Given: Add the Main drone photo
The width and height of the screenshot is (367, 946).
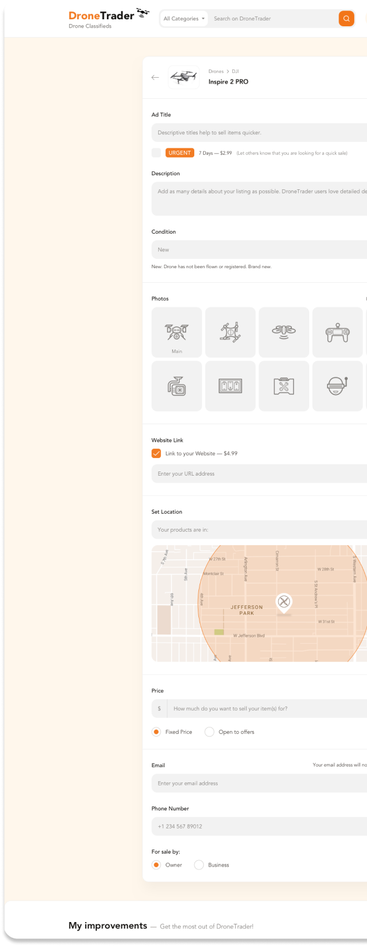Looking at the screenshot, I should pyautogui.click(x=177, y=332).
